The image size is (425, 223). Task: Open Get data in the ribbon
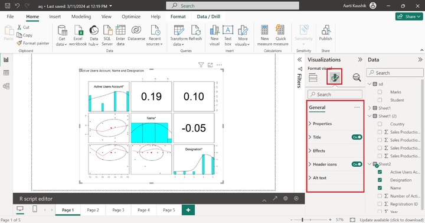pos(62,35)
